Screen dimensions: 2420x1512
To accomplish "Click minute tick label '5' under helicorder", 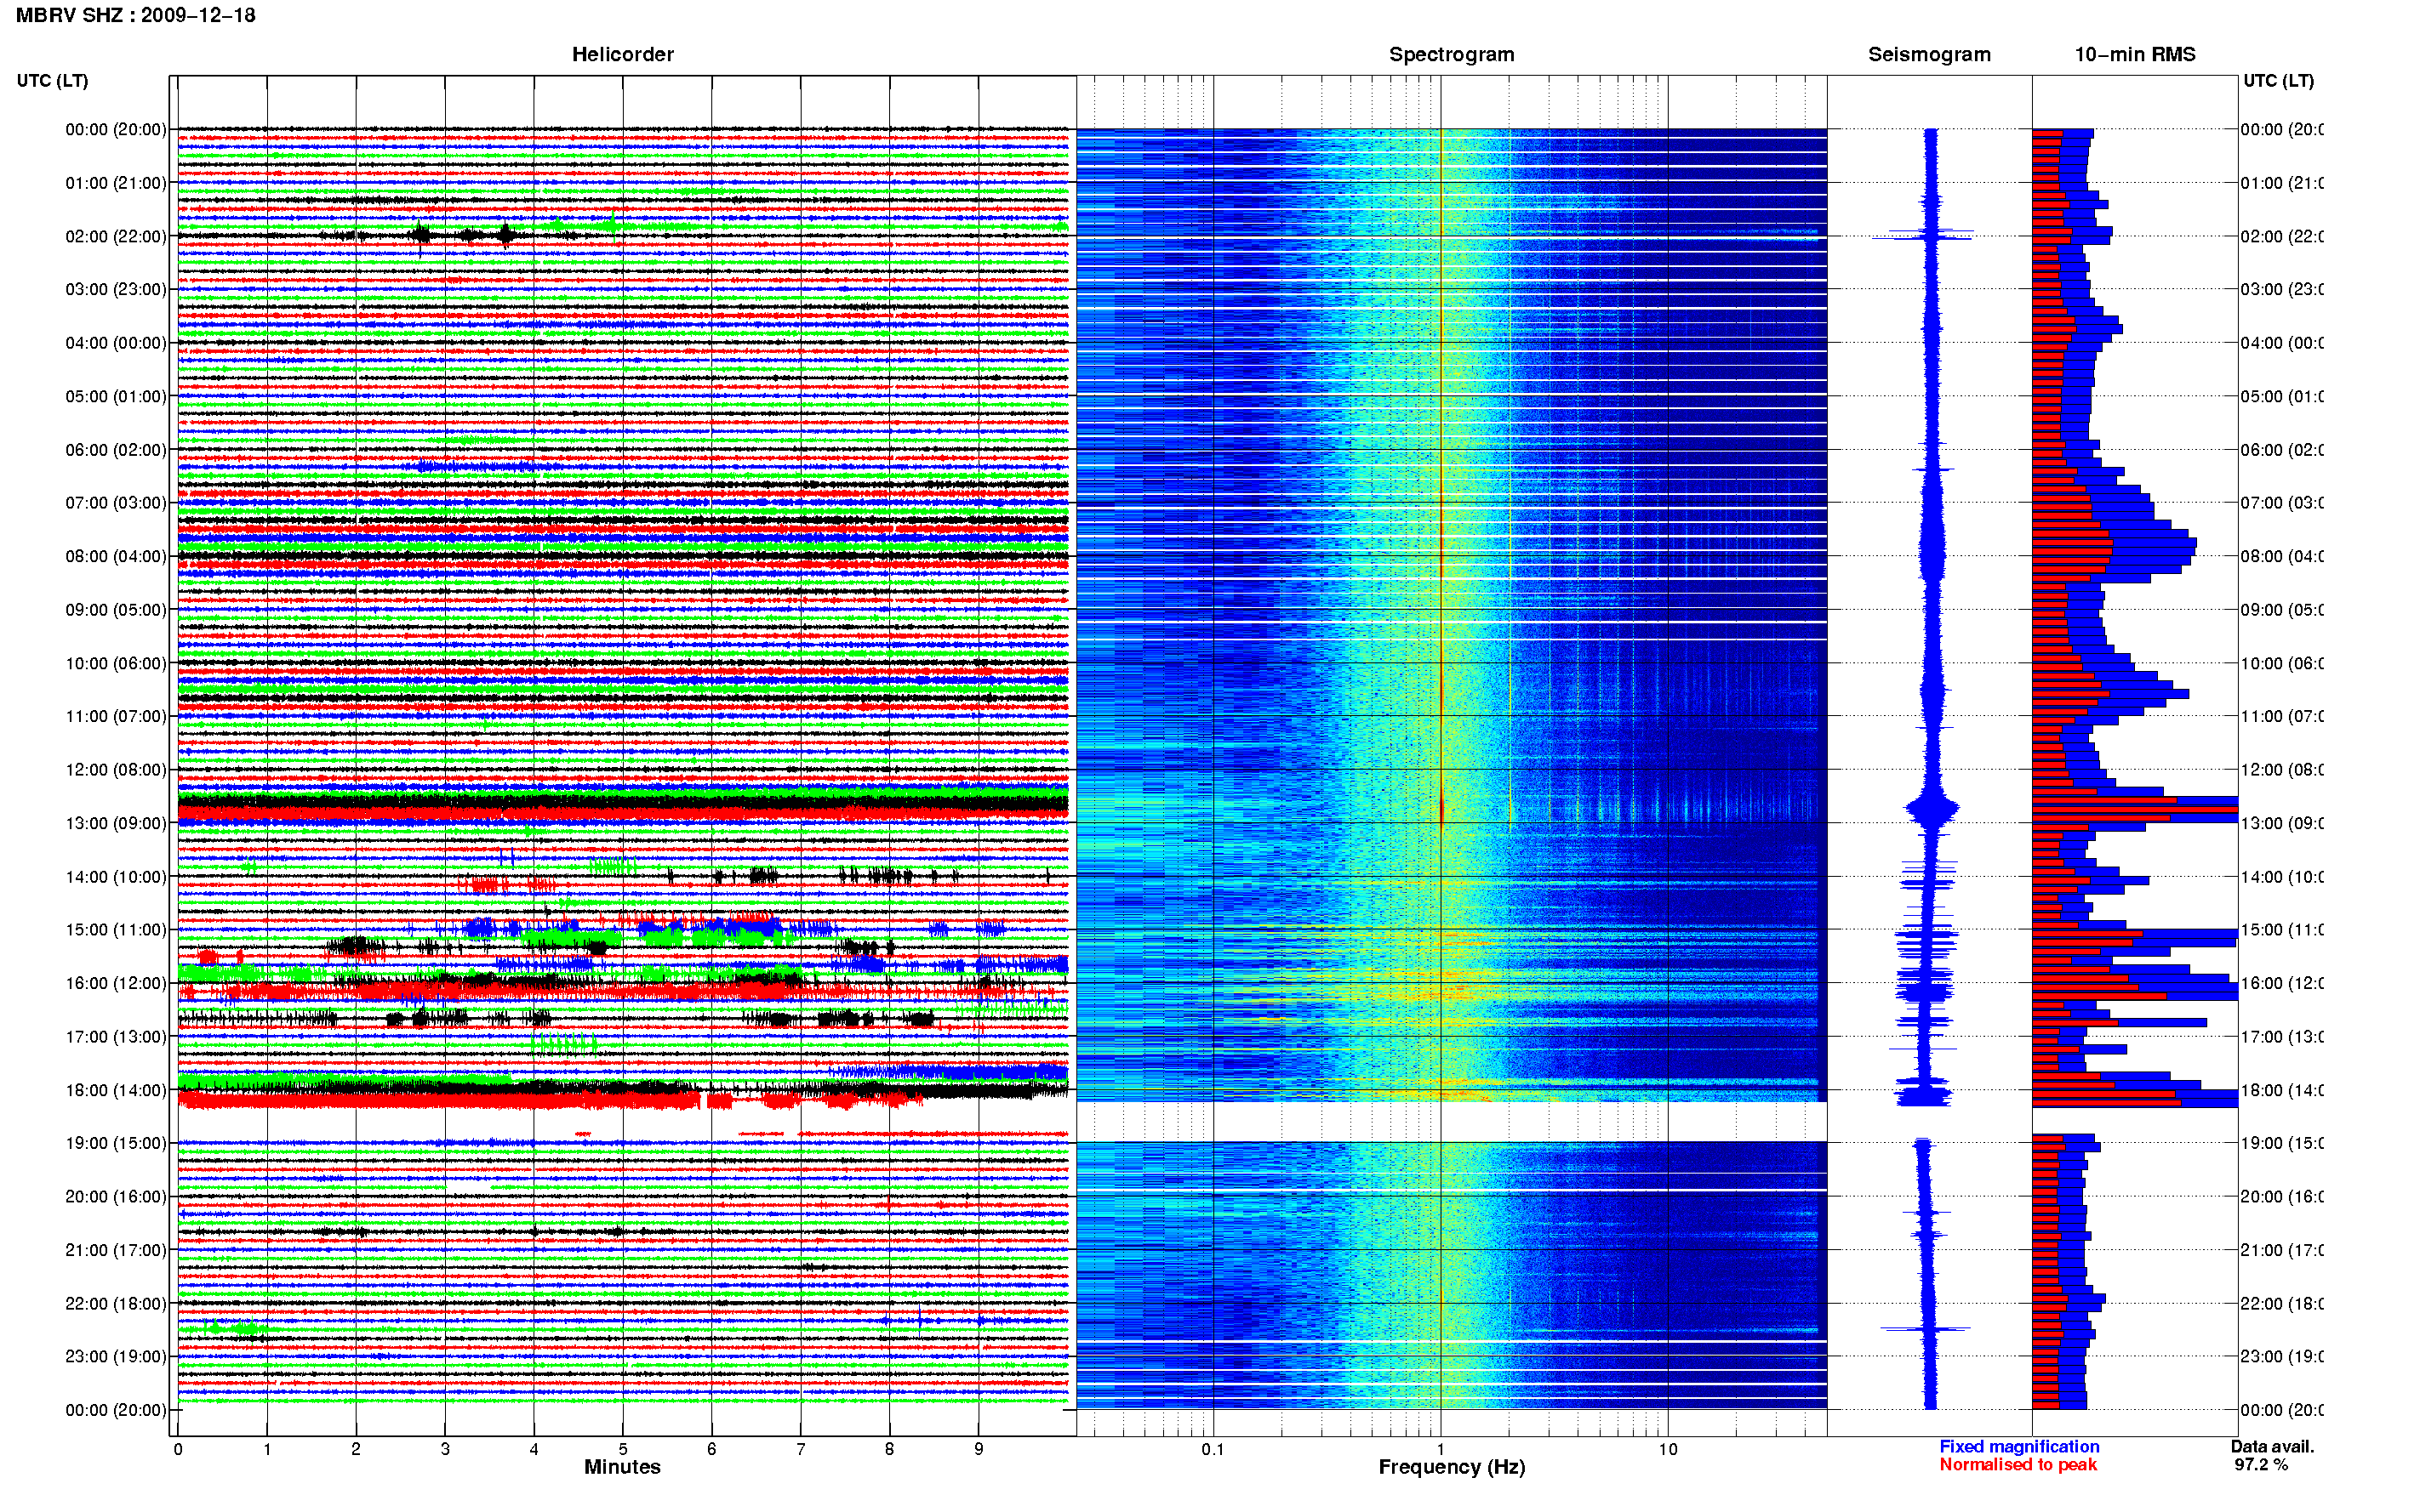I will [x=622, y=1449].
